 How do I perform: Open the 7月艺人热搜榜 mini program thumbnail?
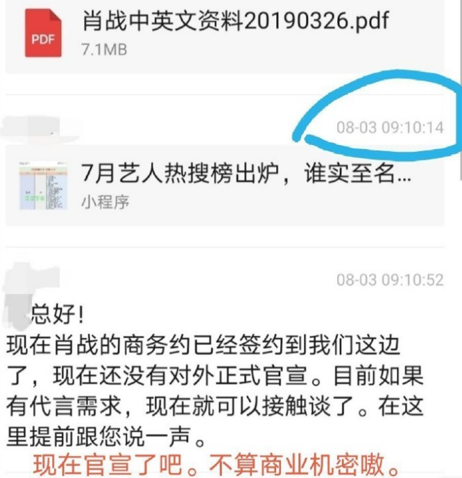[43, 186]
